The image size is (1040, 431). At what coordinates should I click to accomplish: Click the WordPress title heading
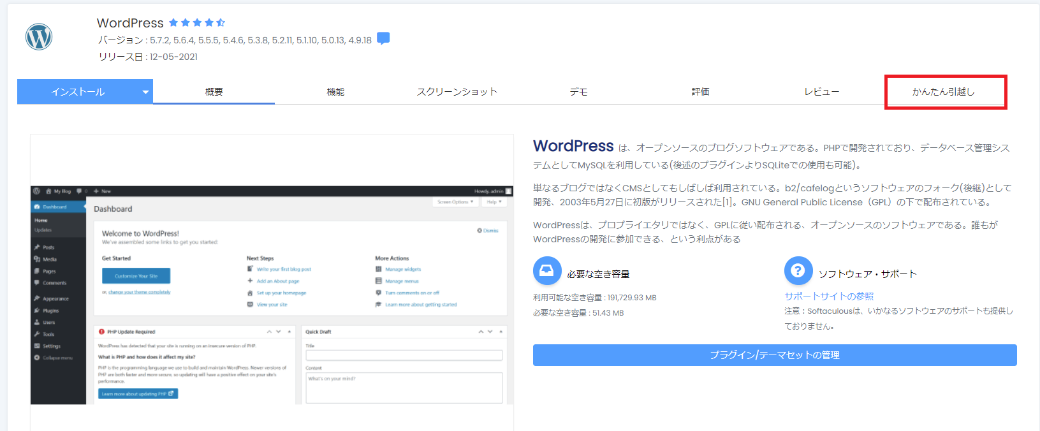point(130,23)
